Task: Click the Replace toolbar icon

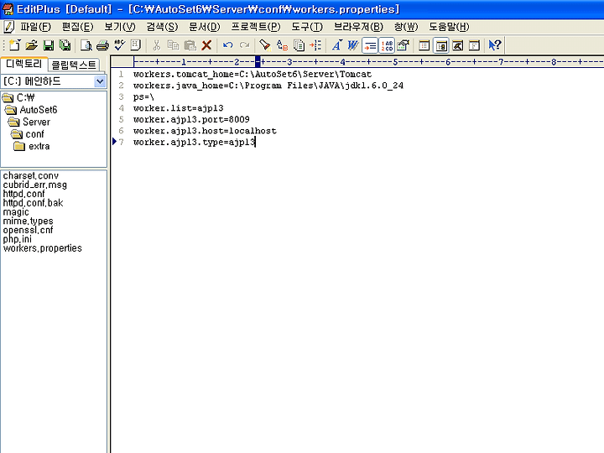Action: [x=282, y=45]
